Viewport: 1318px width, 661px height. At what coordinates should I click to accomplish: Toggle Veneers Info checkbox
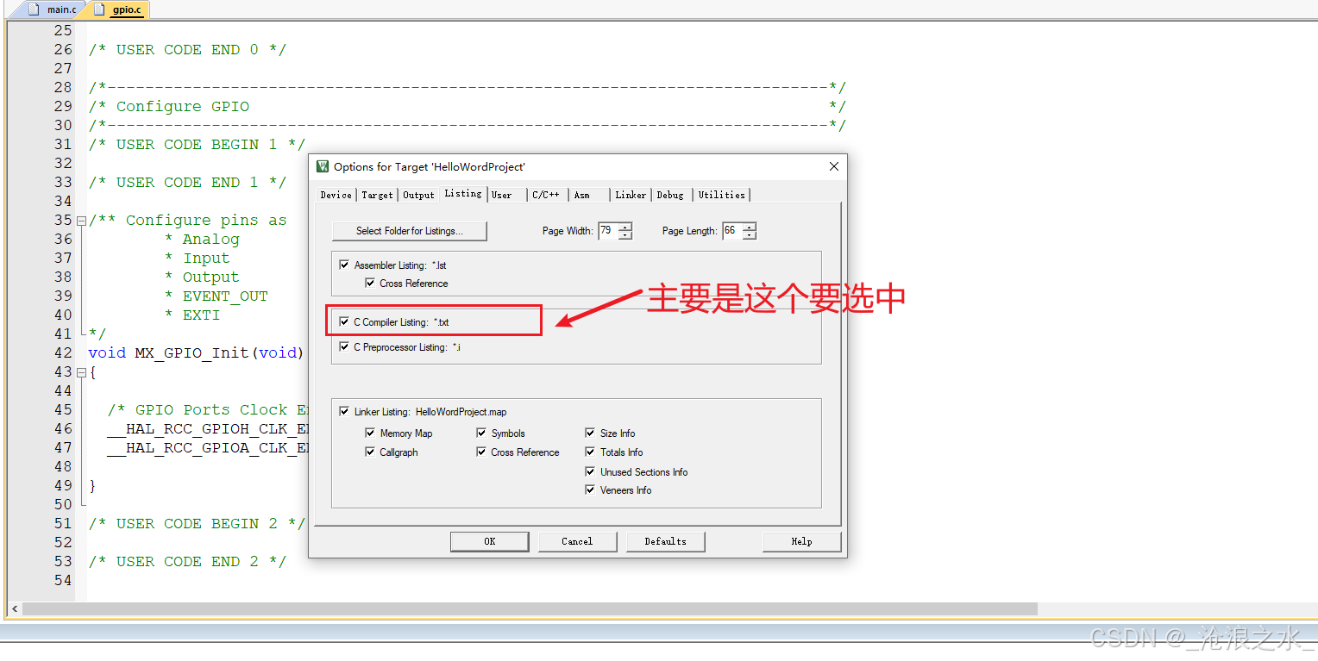590,490
